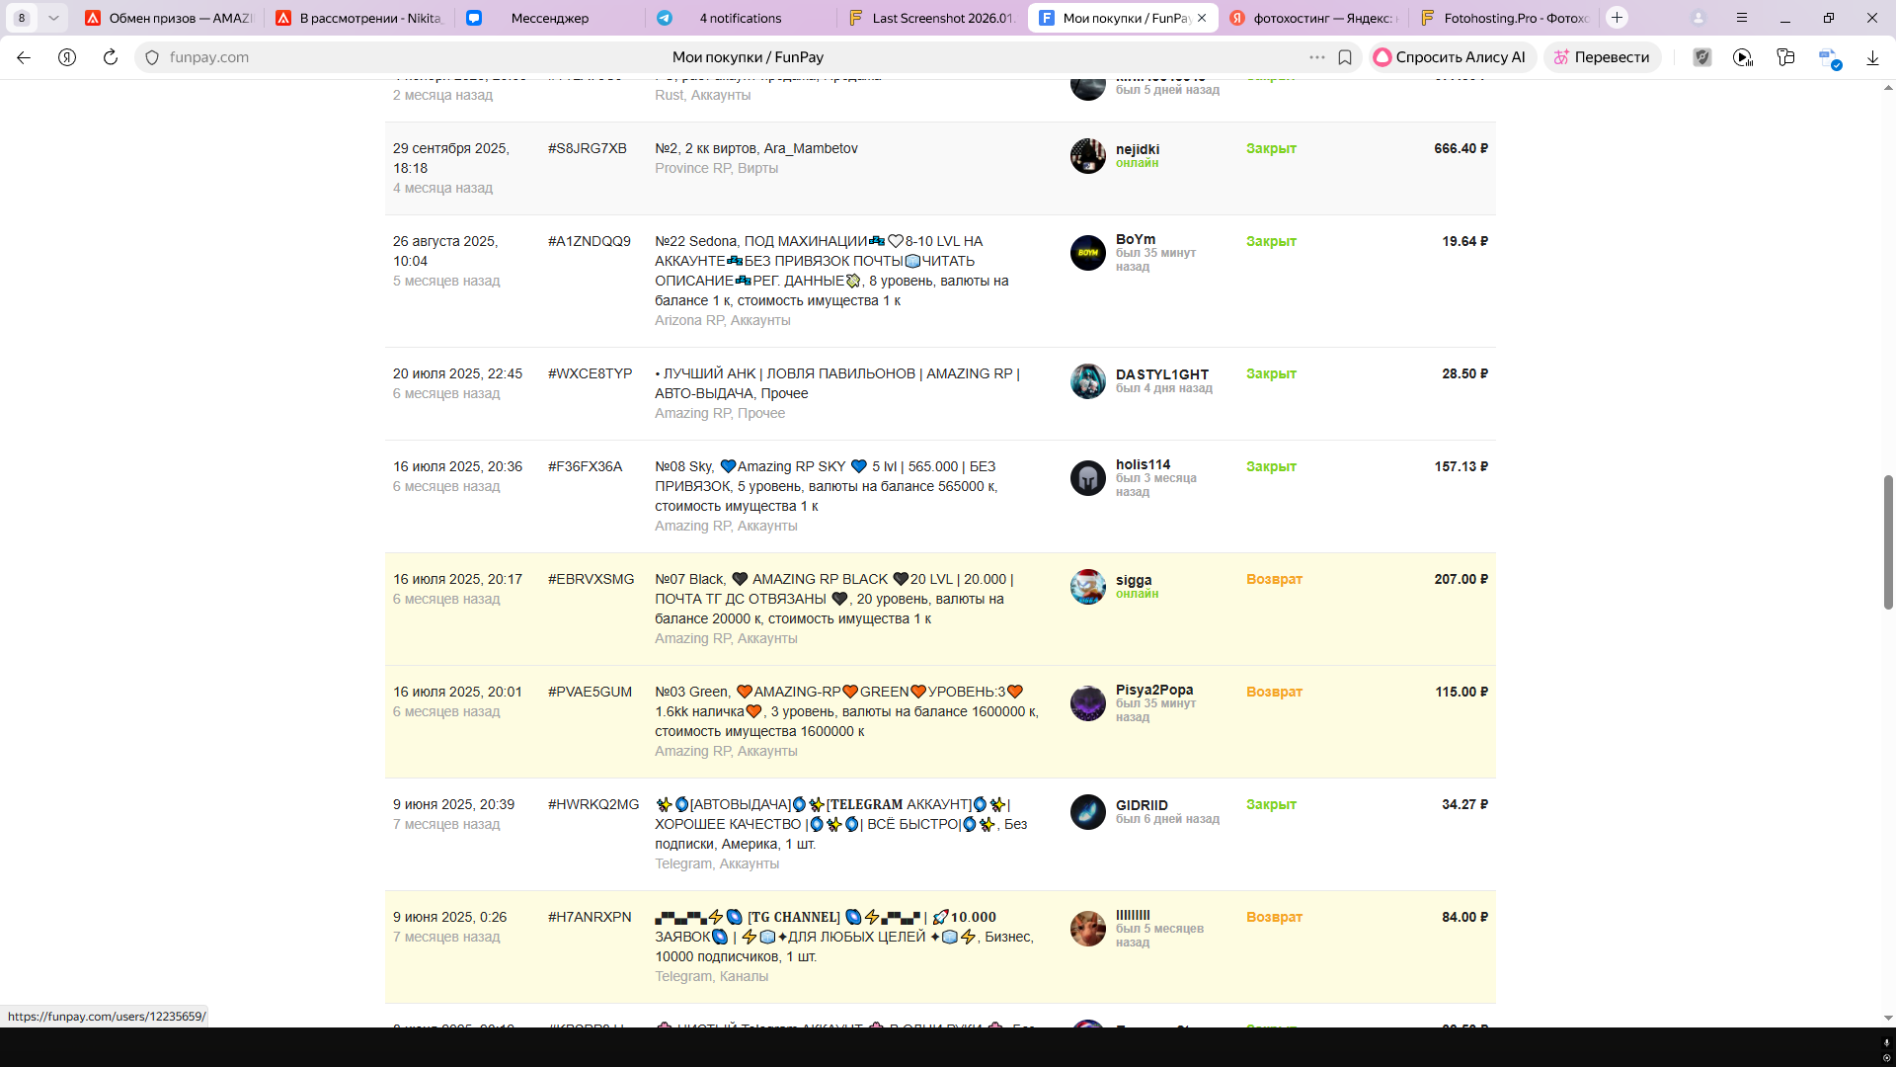Click the funpay.com address field
1896x1067 pixels.
pos(209,57)
